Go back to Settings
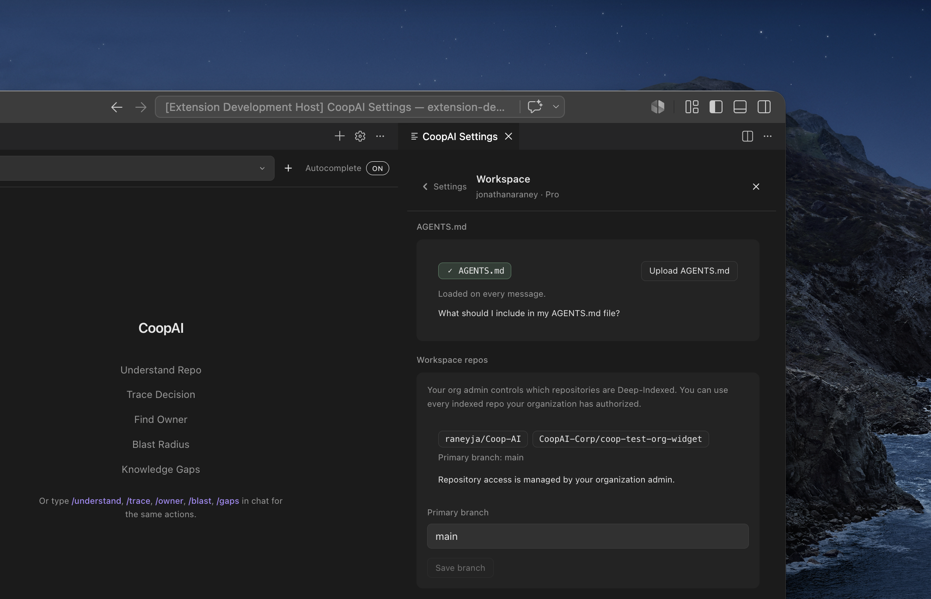This screenshot has height=599, width=931. pos(444,186)
